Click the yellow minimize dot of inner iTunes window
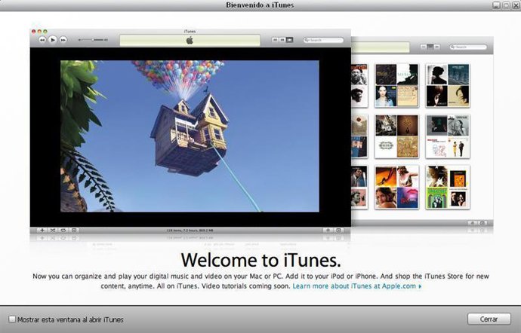521x333 pixels. [x=39, y=32]
